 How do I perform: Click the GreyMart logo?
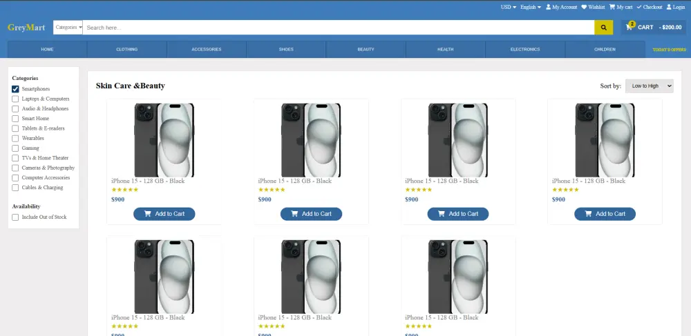pos(26,28)
